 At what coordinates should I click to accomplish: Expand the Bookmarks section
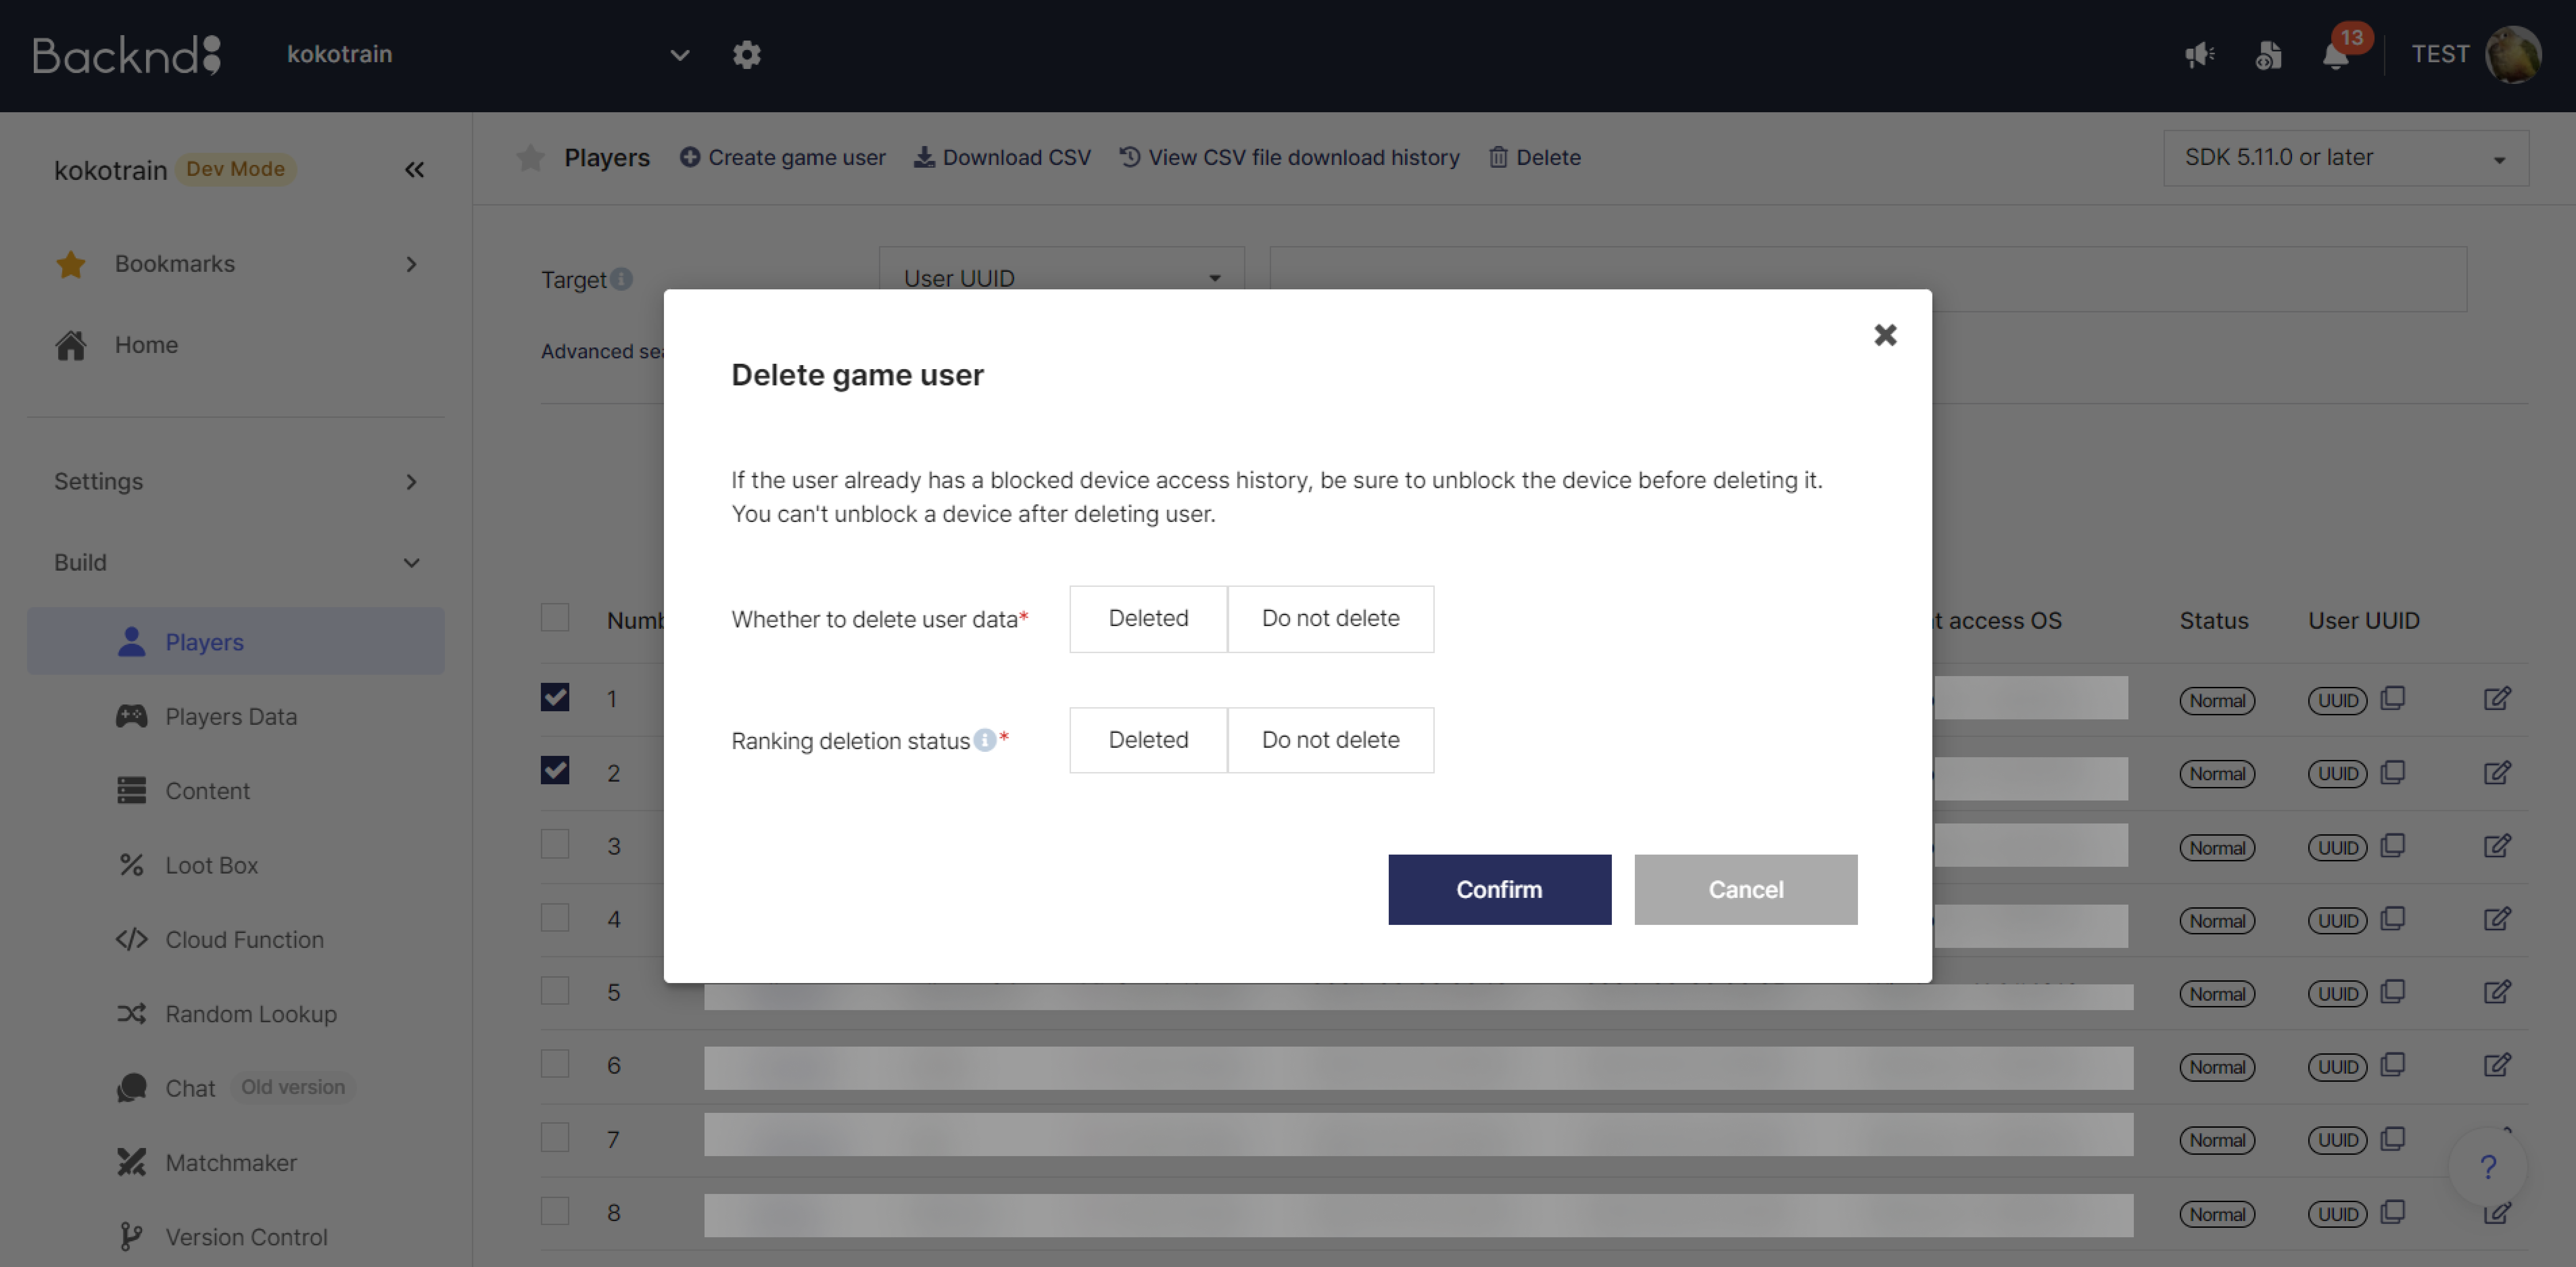(x=236, y=264)
